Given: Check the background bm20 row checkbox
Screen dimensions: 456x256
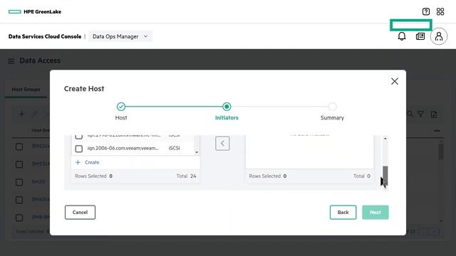Looking at the screenshot, I should point(19,182).
